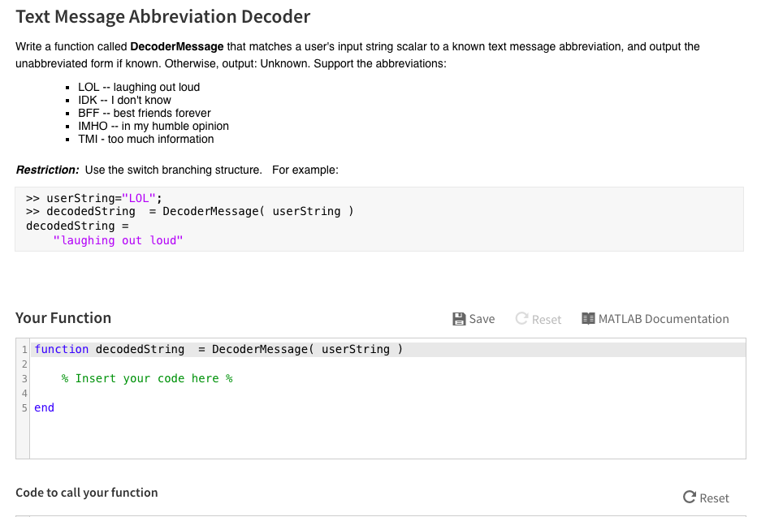Screen dimensions: 757x517
Task: Open the MATLAB Documentation link
Action: click(655, 319)
